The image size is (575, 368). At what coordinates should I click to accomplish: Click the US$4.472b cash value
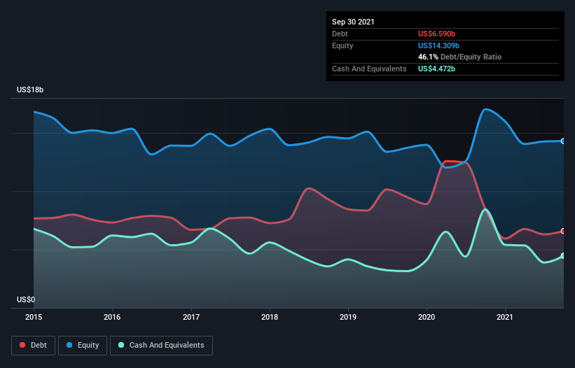[436, 69]
